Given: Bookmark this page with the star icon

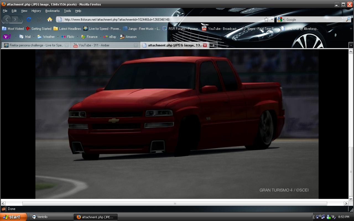Looking at the screenshot, I should (x=266, y=19).
